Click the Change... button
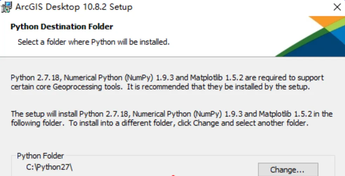Screen dimensions: 345x176 288,170
